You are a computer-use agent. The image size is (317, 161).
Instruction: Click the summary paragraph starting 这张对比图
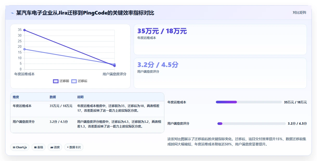coord(237,142)
